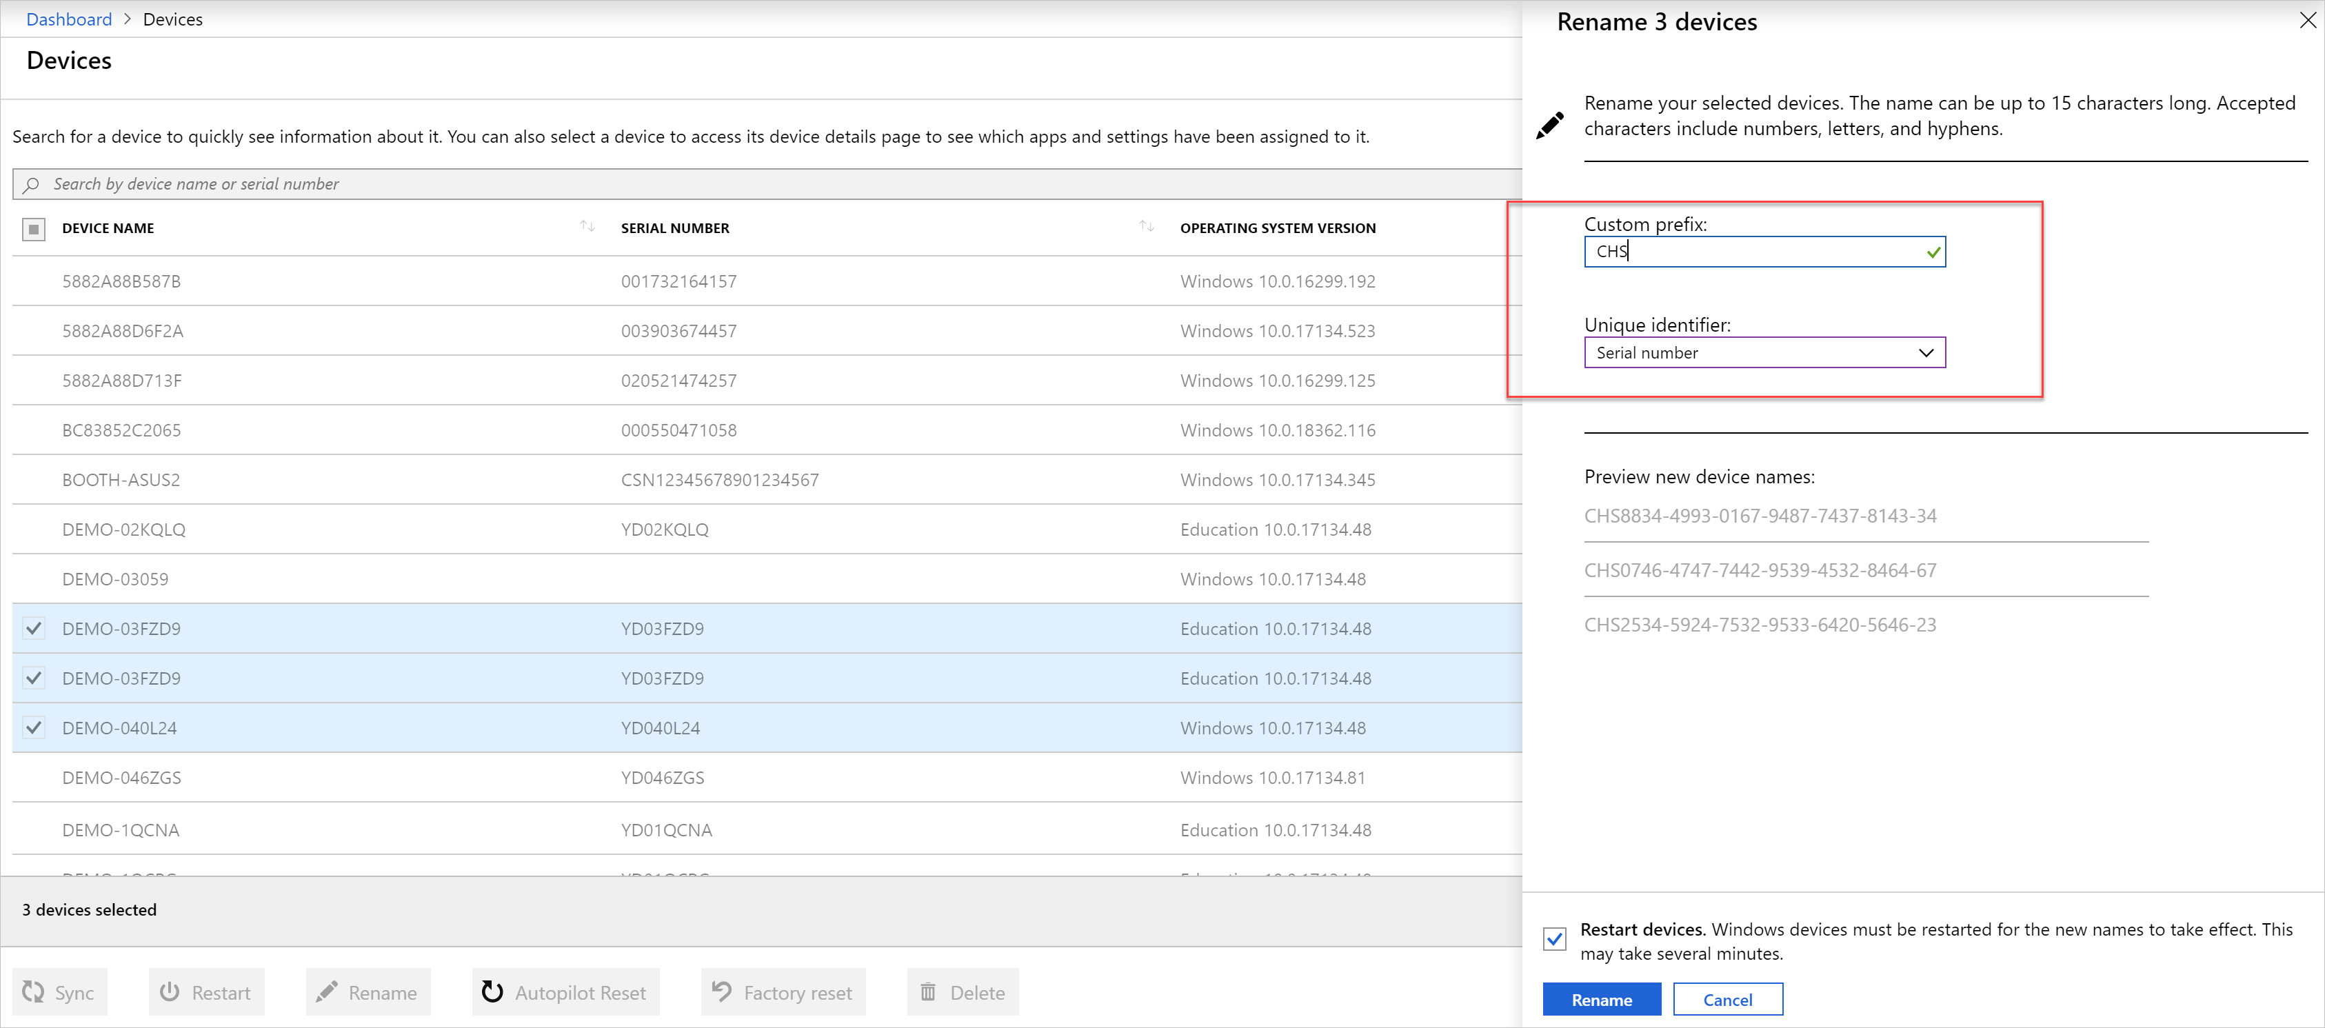This screenshot has height=1028, width=2325.
Task: Click the SERIAL NUMBER column header
Action: (675, 228)
